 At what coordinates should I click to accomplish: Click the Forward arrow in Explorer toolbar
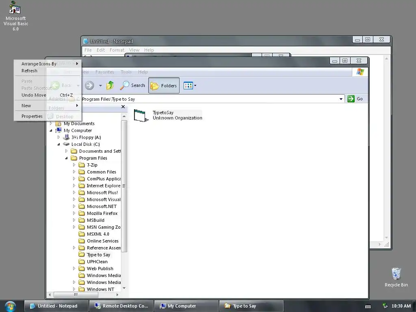point(89,85)
